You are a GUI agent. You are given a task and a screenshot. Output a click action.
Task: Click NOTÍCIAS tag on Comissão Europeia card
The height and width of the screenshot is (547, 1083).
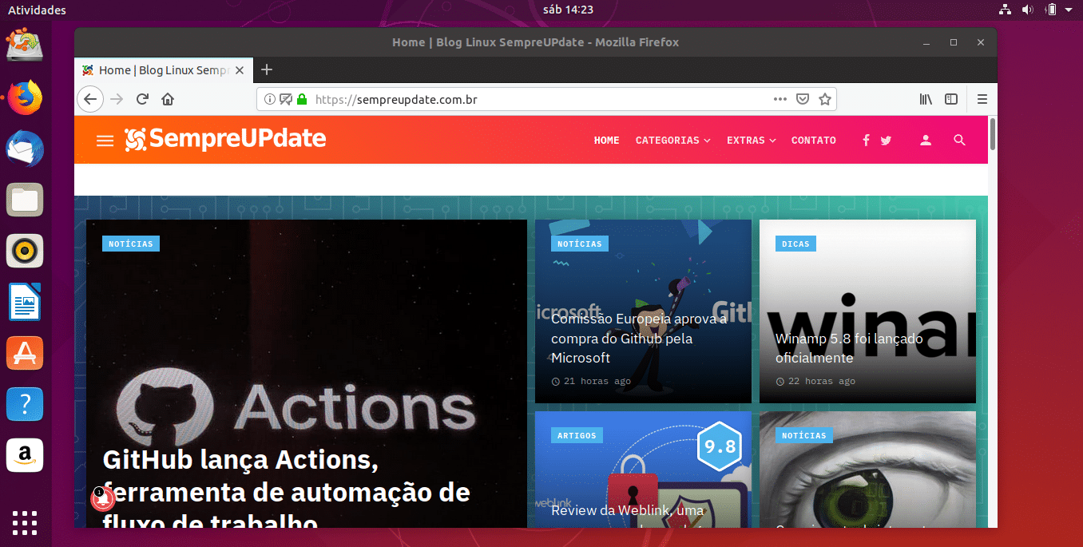pyautogui.click(x=580, y=244)
